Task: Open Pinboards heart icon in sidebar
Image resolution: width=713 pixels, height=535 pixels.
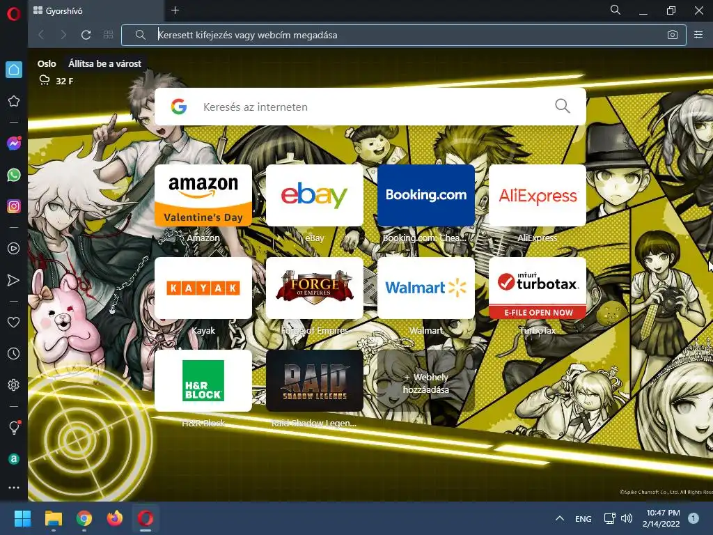Action: pyautogui.click(x=14, y=322)
